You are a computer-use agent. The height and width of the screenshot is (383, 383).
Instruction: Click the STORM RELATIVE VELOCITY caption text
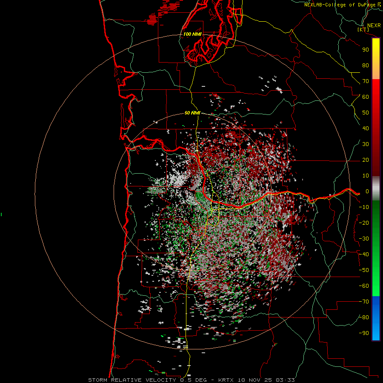[x=132, y=380]
